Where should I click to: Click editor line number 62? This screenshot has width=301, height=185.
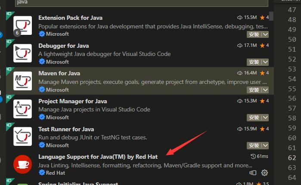pyautogui.click(x=292, y=158)
